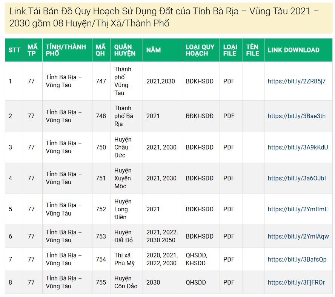
Task: Click the LOẠI QUY HOẠCH column header
Action: pyautogui.click(x=200, y=50)
